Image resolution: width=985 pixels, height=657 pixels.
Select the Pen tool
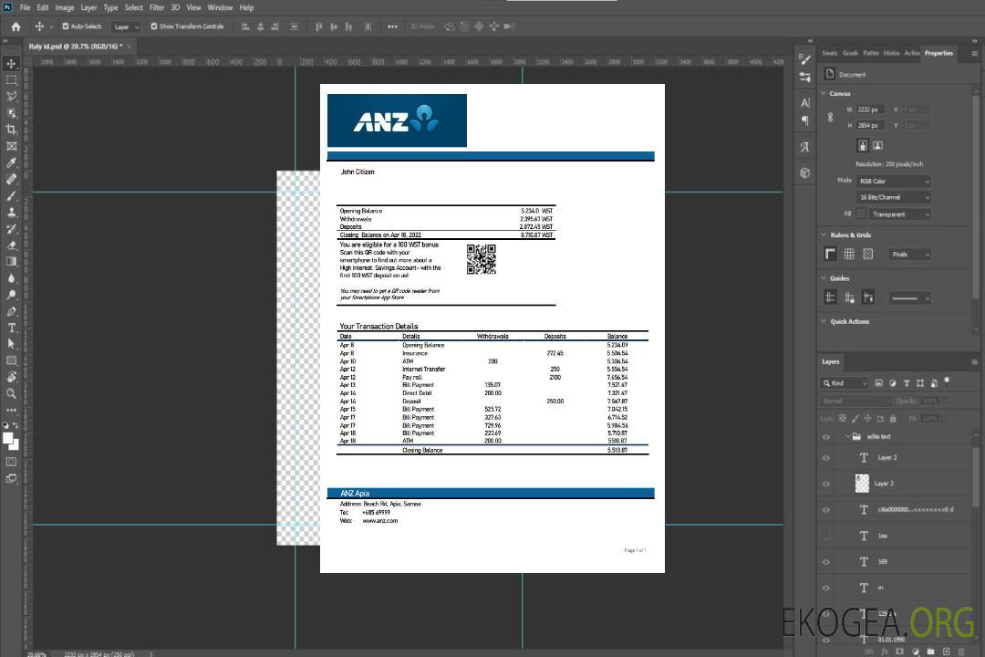click(x=11, y=311)
